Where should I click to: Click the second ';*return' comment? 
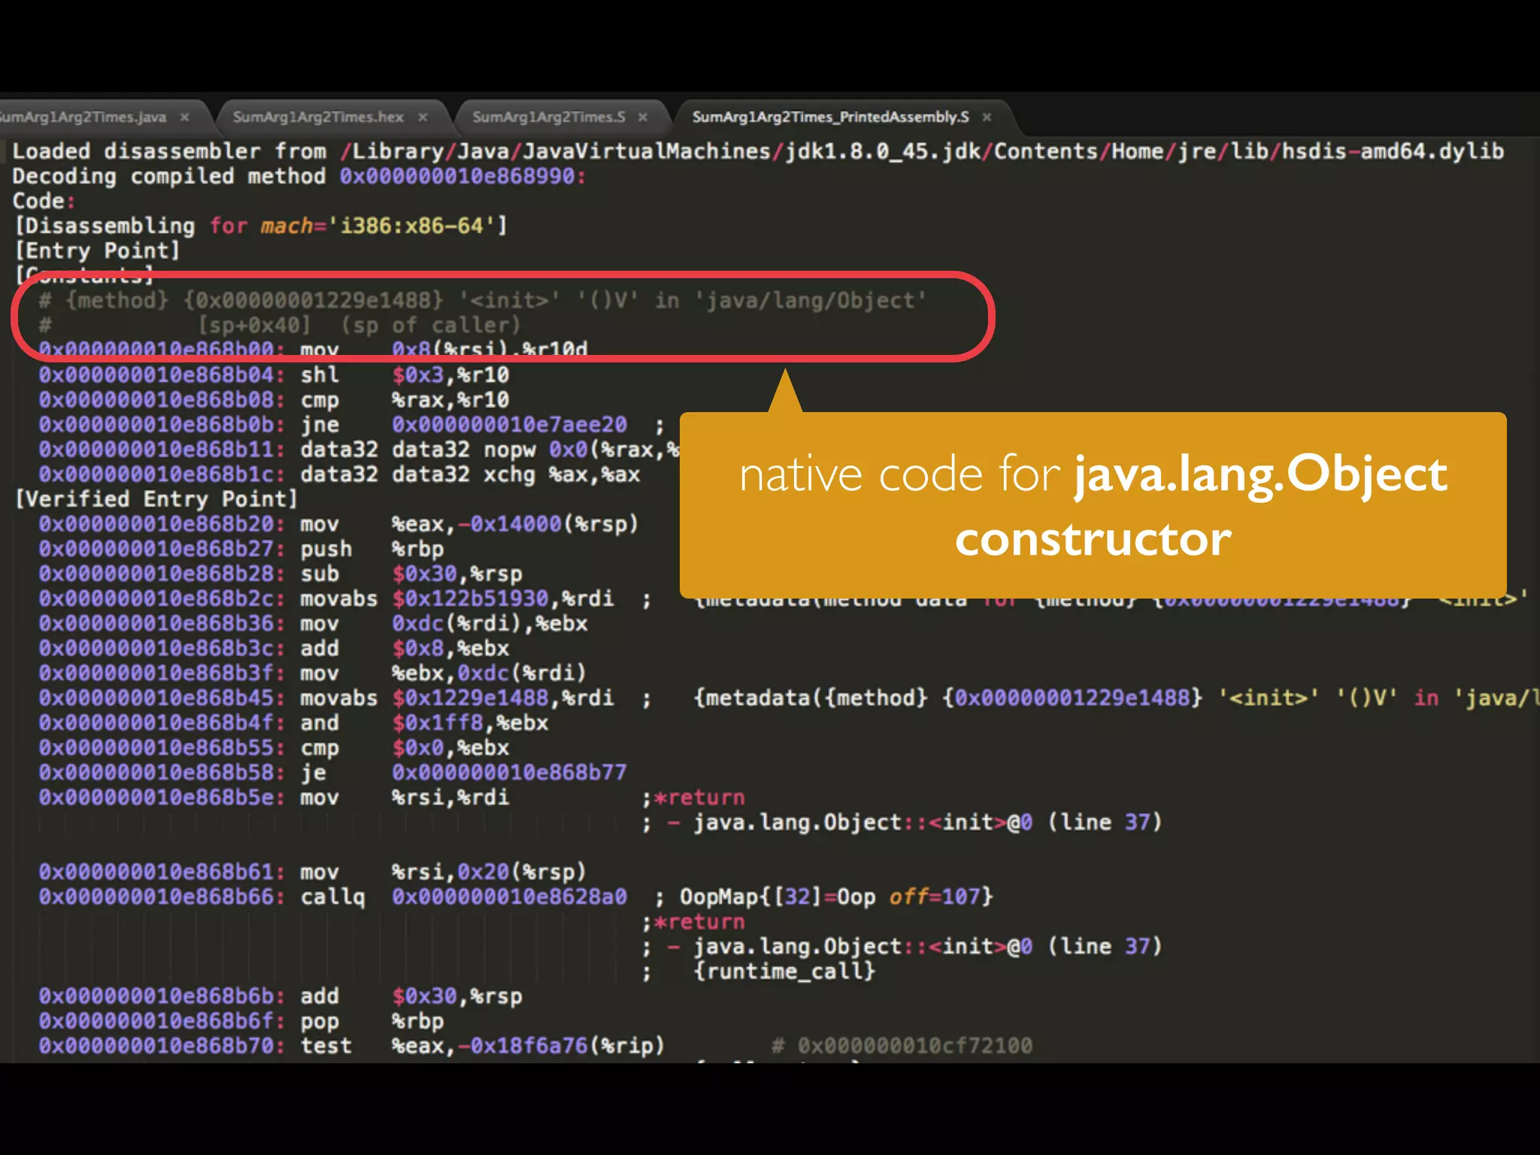pos(693,921)
